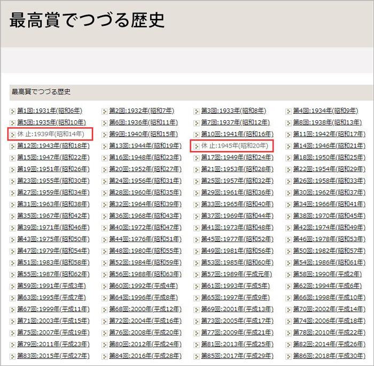Click the 休 止:1945年(昭和20年) text
Image resolution: width=374 pixels, height=366 pixels.
click(235, 146)
